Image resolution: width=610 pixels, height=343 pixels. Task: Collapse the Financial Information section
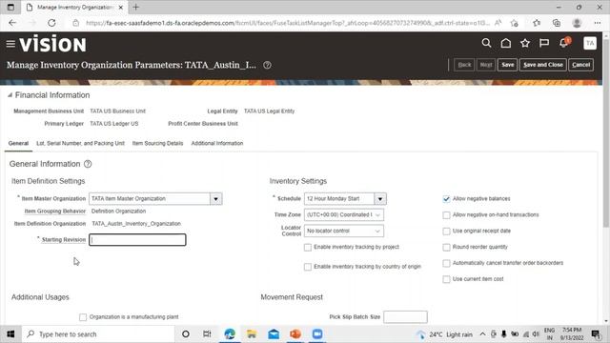click(10, 95)
